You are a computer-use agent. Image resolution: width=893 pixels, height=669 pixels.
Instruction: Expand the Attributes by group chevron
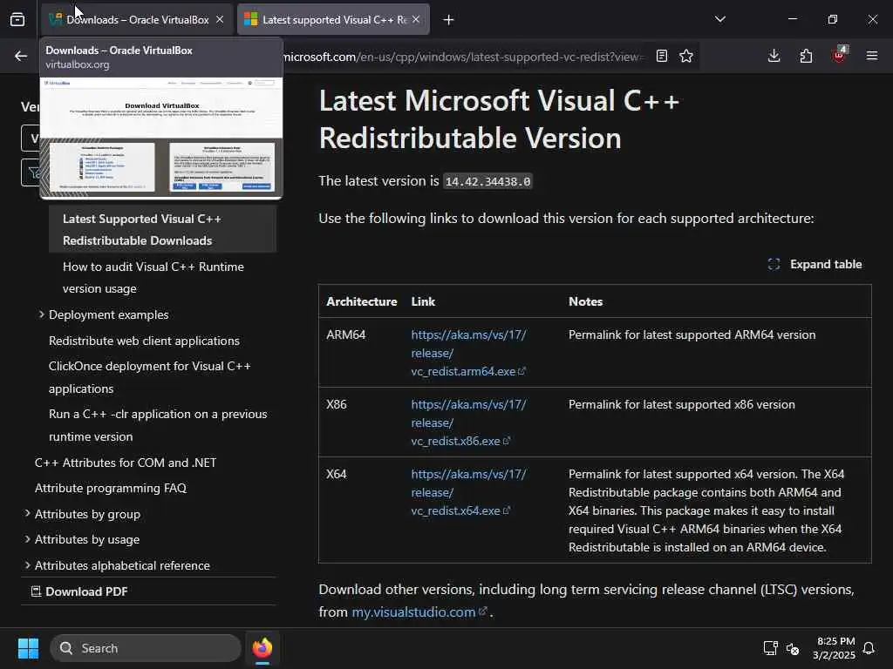coord(27,514)
